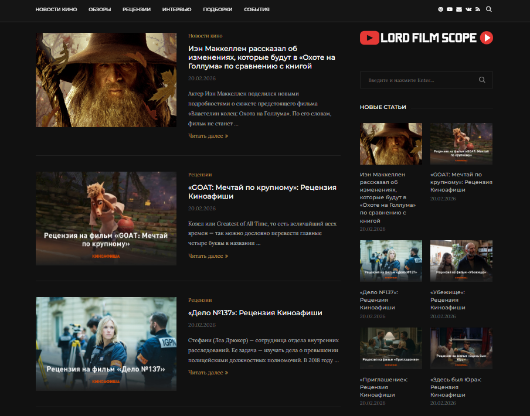This screenshot has height=416, width=530.
Task: Open the VK social icon
Action: (468, 9)
